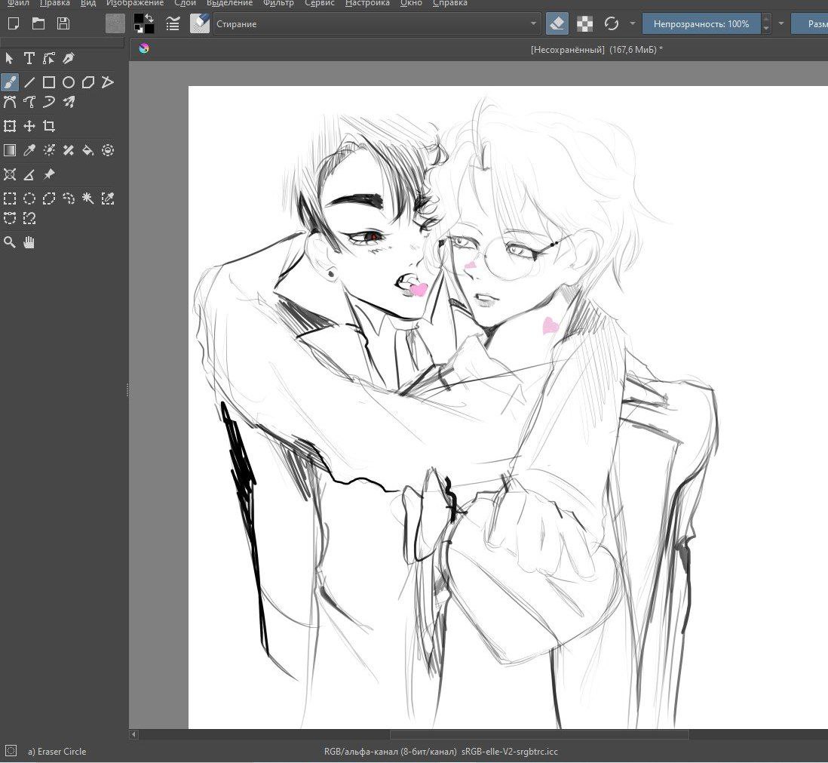Select the Rectangular Selection tool
Viewport: 828px width, 763px height.
(x=10, y=198)
